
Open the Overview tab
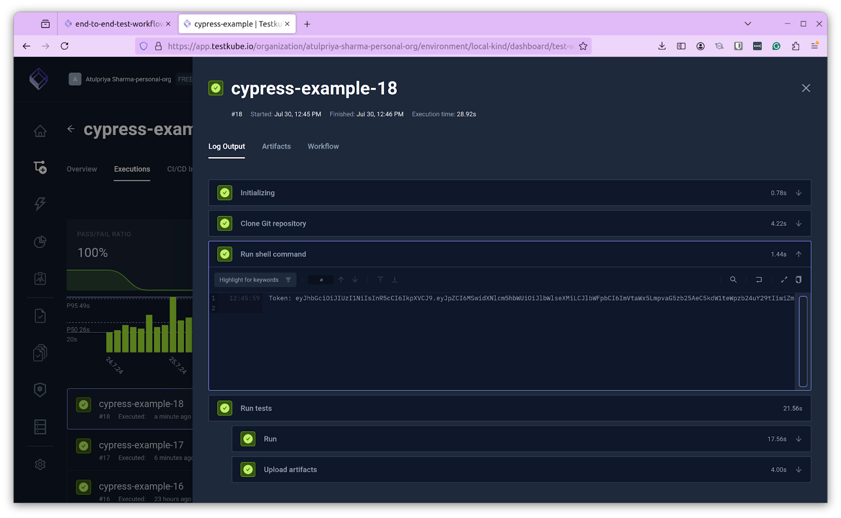pos(81,169)
